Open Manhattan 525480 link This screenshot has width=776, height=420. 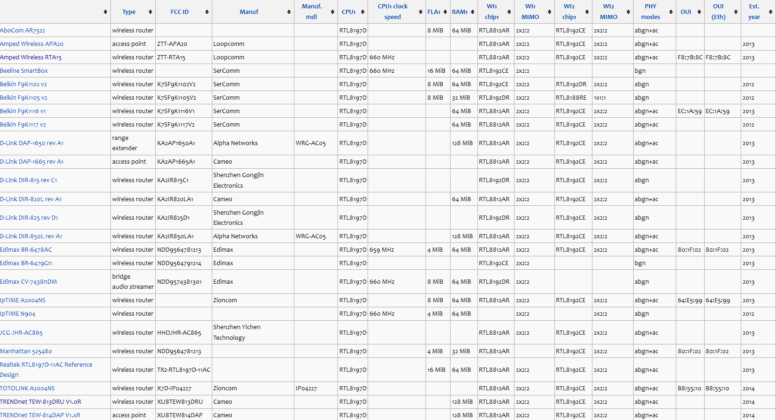click(x=26, y=351)
